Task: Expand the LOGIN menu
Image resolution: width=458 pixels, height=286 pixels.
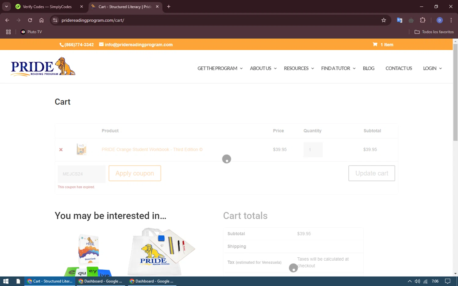Action: coord(432,68)
